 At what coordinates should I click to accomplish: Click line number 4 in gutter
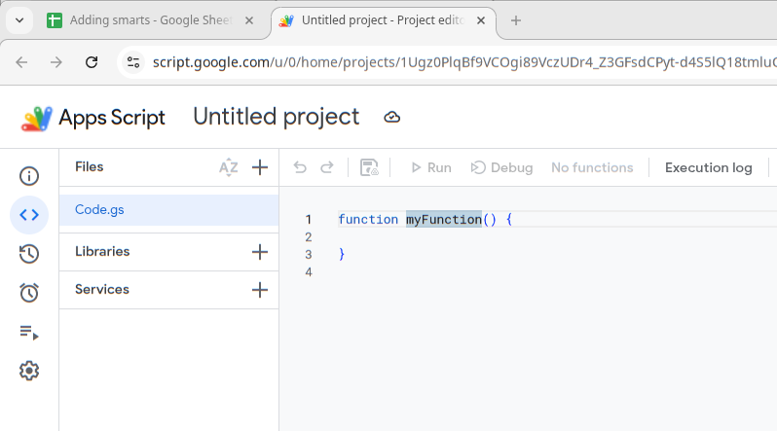click(x=309, y=272)
